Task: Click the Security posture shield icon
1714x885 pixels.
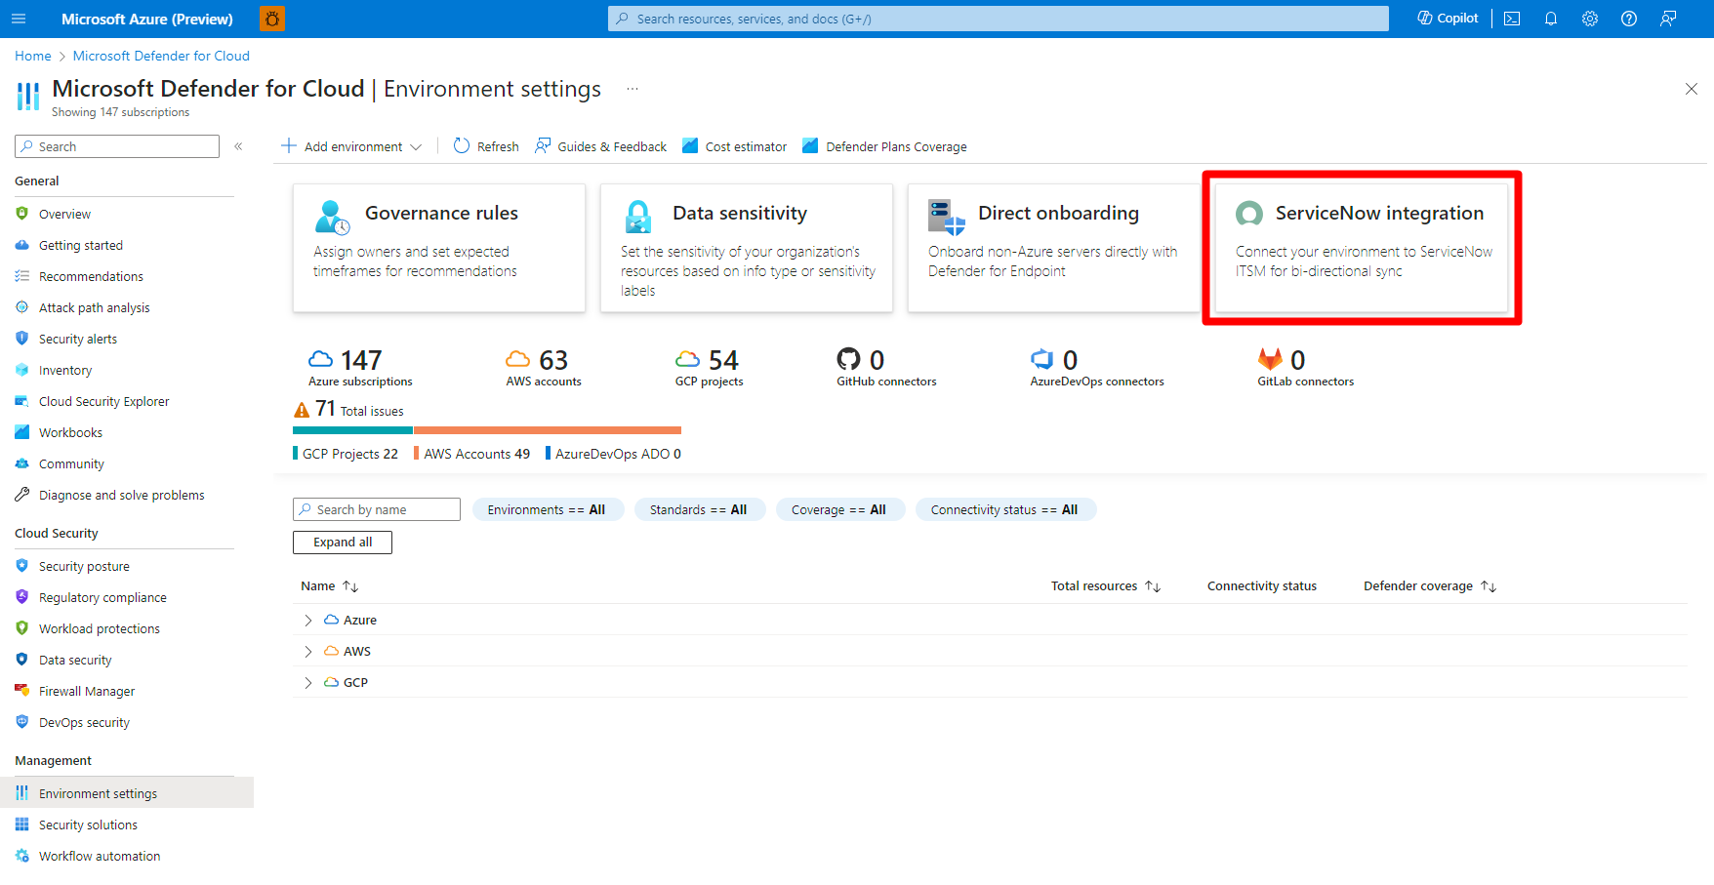Action: pos(21,566)
